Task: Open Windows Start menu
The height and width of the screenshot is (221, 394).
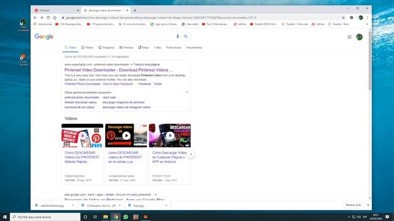Action: coord(5,217)
